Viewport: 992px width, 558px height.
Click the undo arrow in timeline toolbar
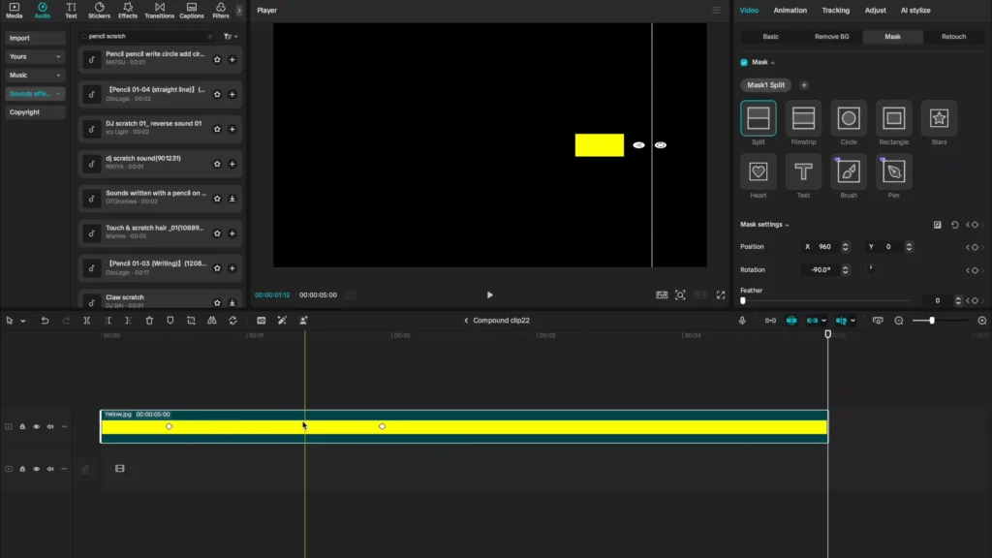(x=45, y=321)
